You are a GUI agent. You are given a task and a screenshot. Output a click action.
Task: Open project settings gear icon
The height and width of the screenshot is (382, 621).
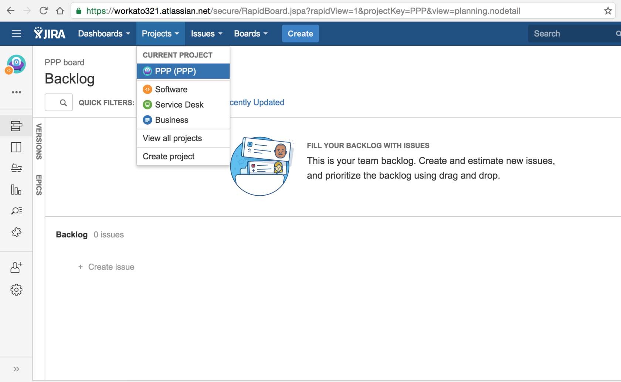[x=16, y=290]
